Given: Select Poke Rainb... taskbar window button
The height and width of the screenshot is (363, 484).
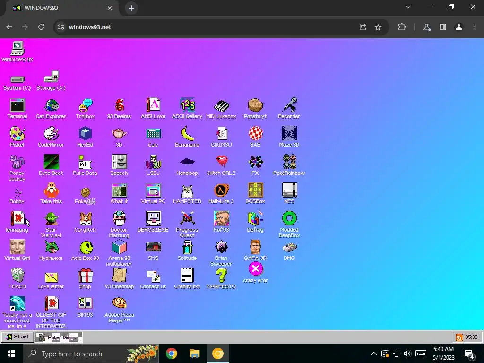Looking at the screenshot, I should (x=59, y=337).
